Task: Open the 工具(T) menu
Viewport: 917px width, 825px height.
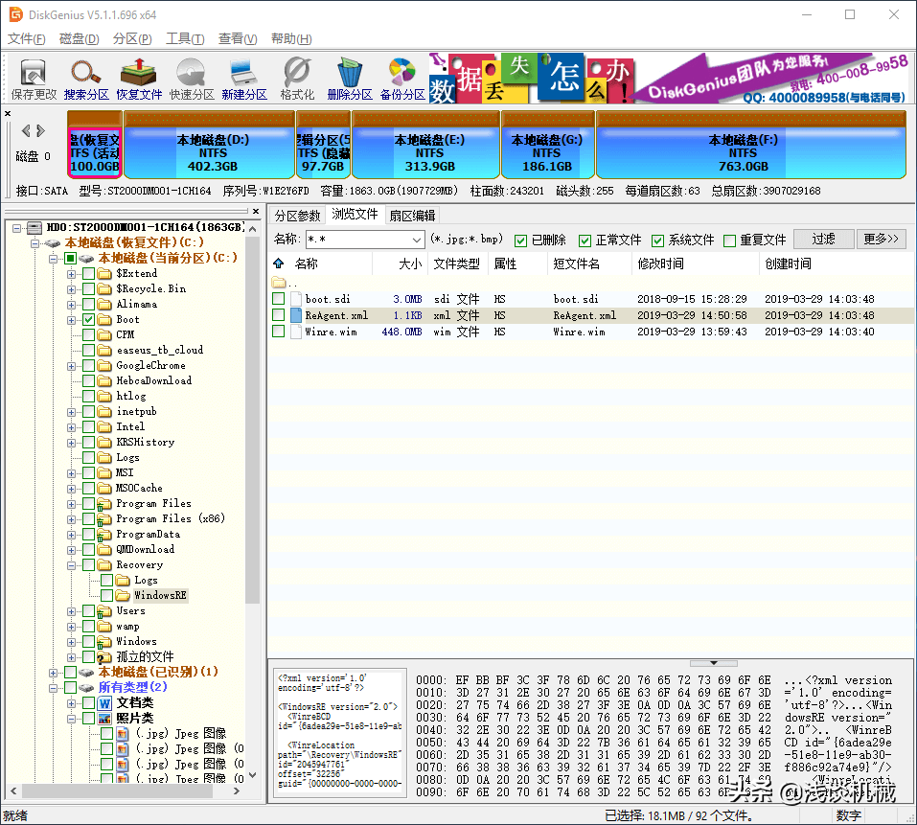Action: tap(185, 39)
